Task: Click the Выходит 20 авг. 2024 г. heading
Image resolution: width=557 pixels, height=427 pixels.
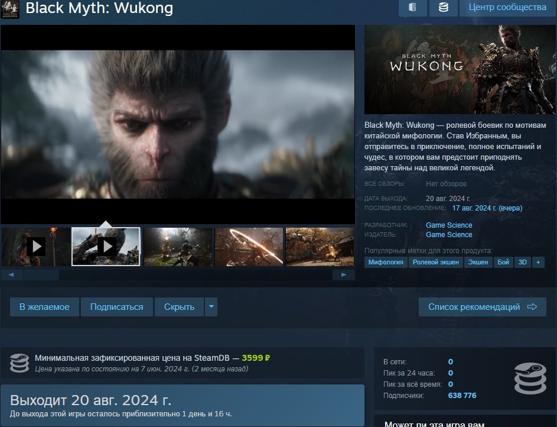Action: 91,400
